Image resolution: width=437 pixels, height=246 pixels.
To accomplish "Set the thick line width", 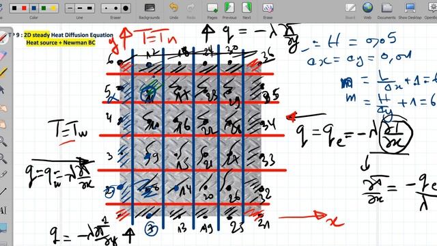I will pyautogui.click(x=89, y=8).
